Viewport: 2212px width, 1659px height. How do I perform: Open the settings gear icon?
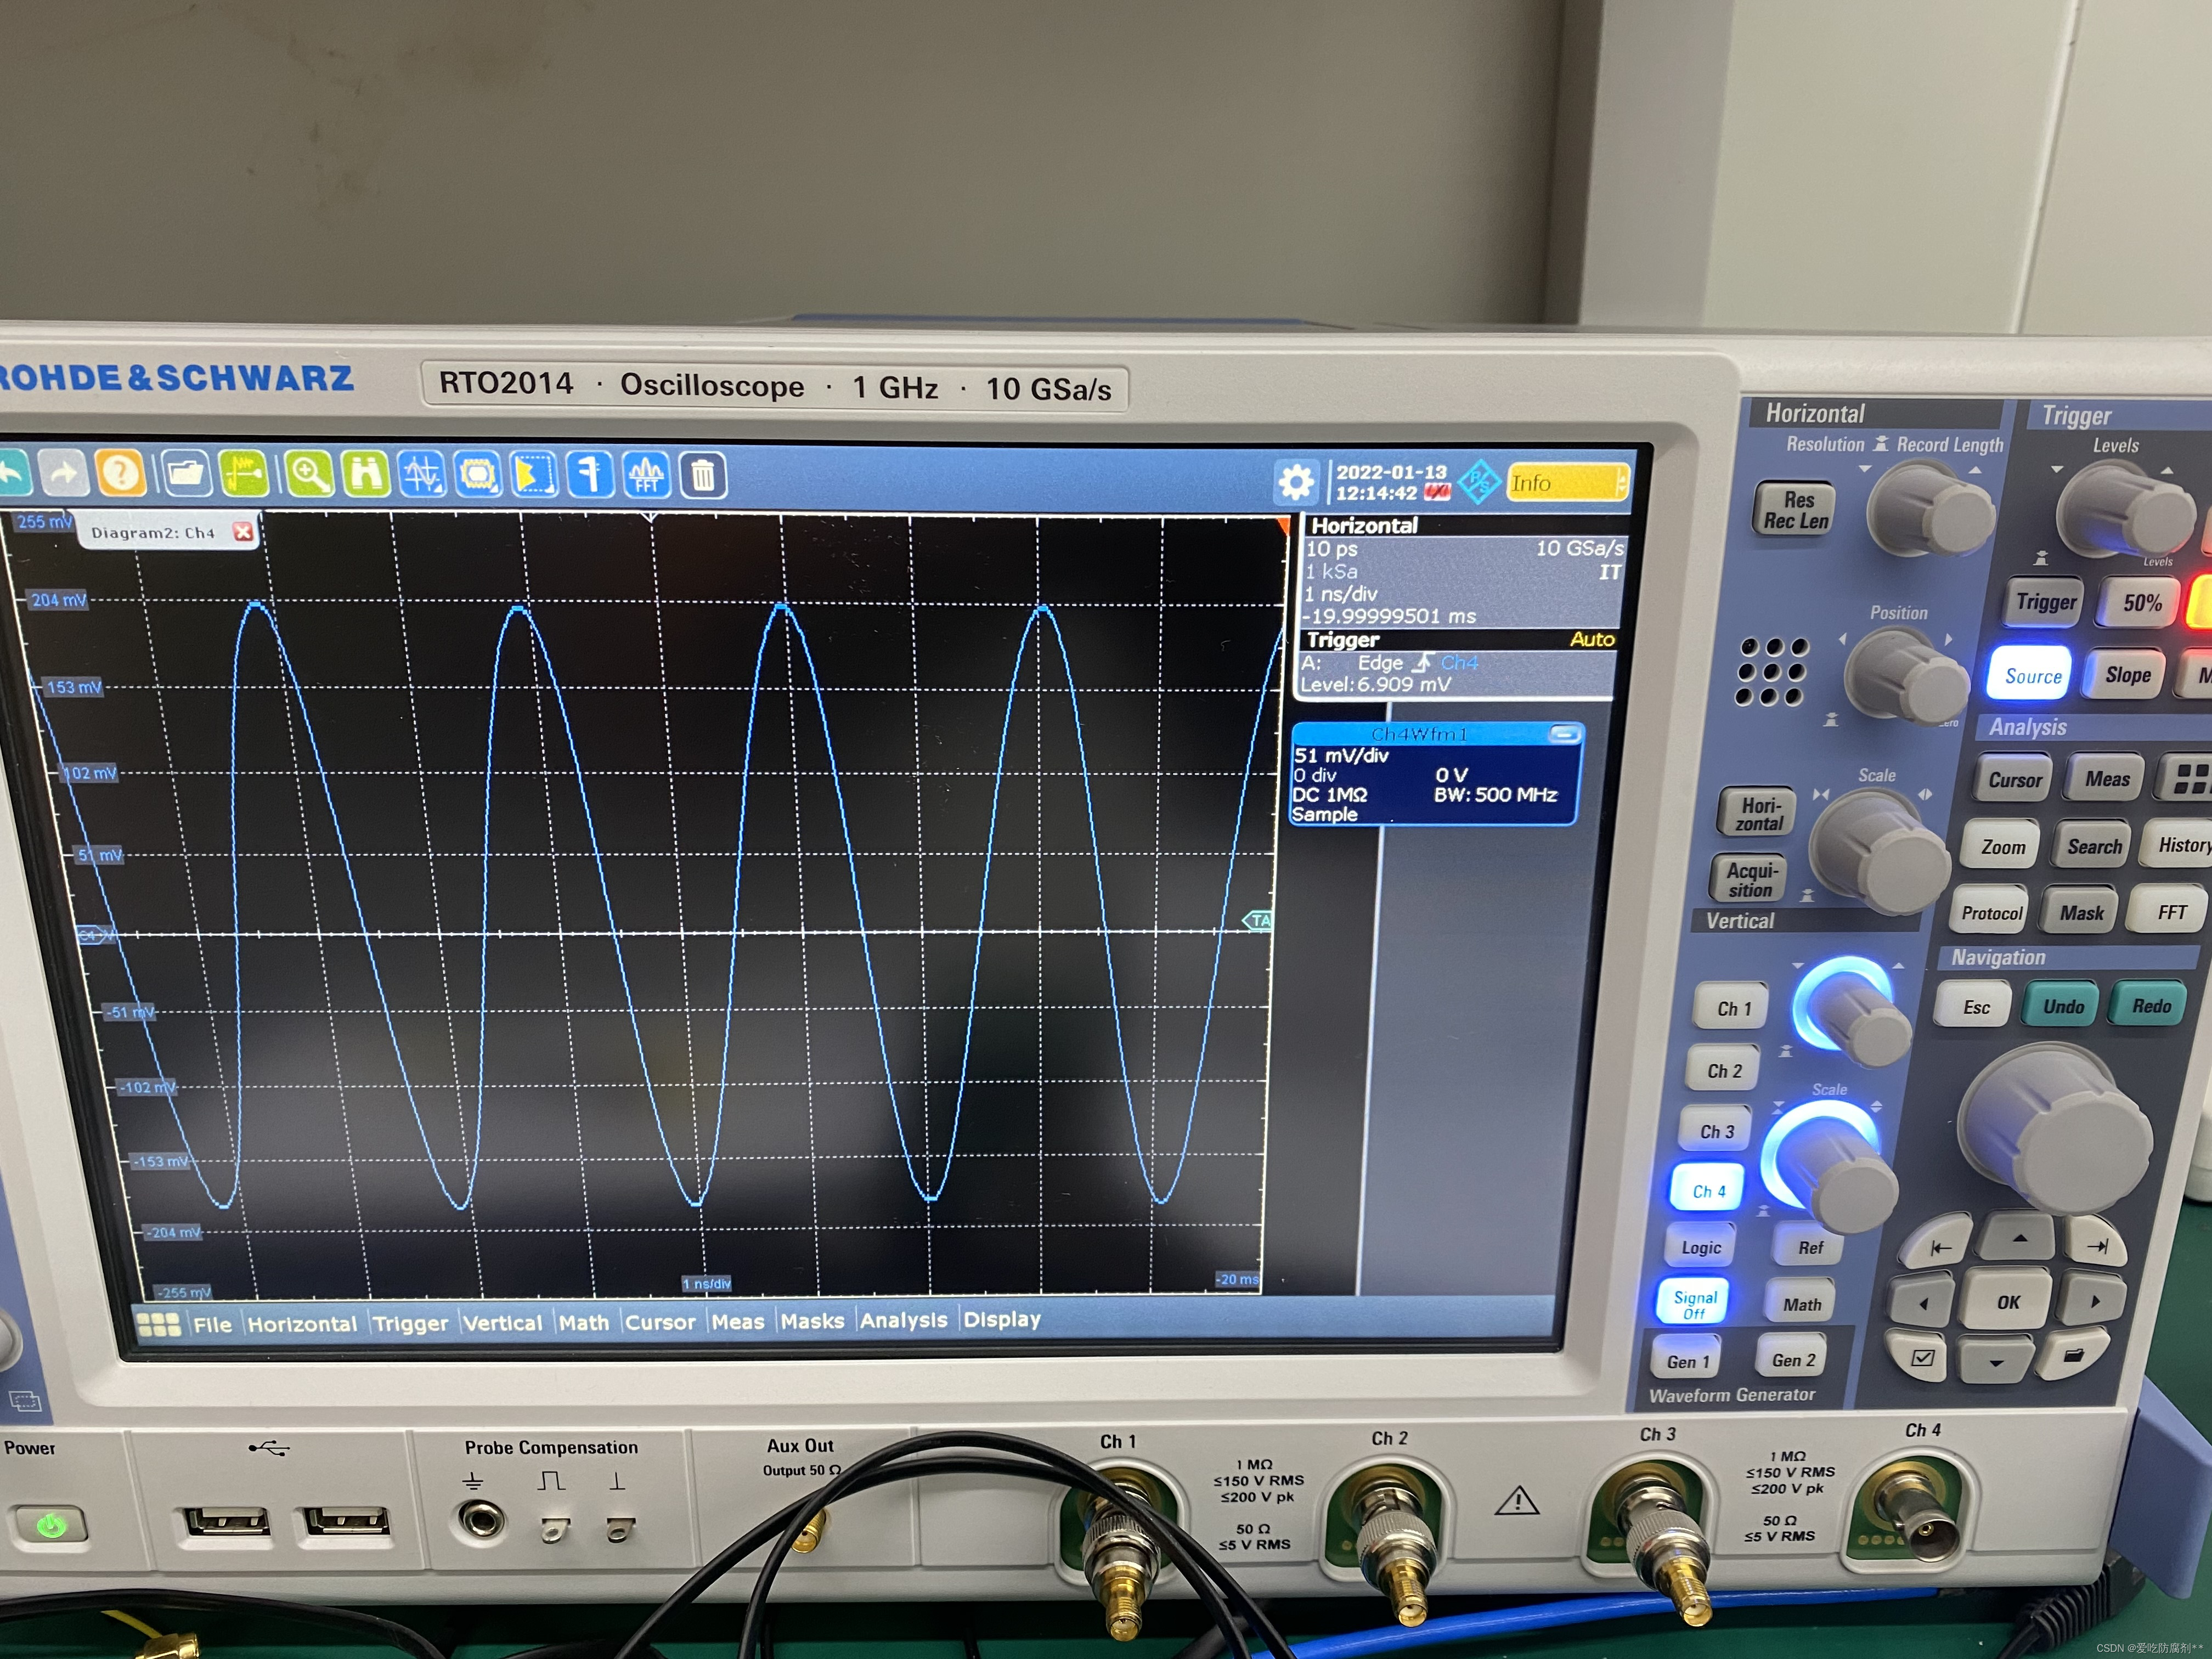[x=1296, y=483]
